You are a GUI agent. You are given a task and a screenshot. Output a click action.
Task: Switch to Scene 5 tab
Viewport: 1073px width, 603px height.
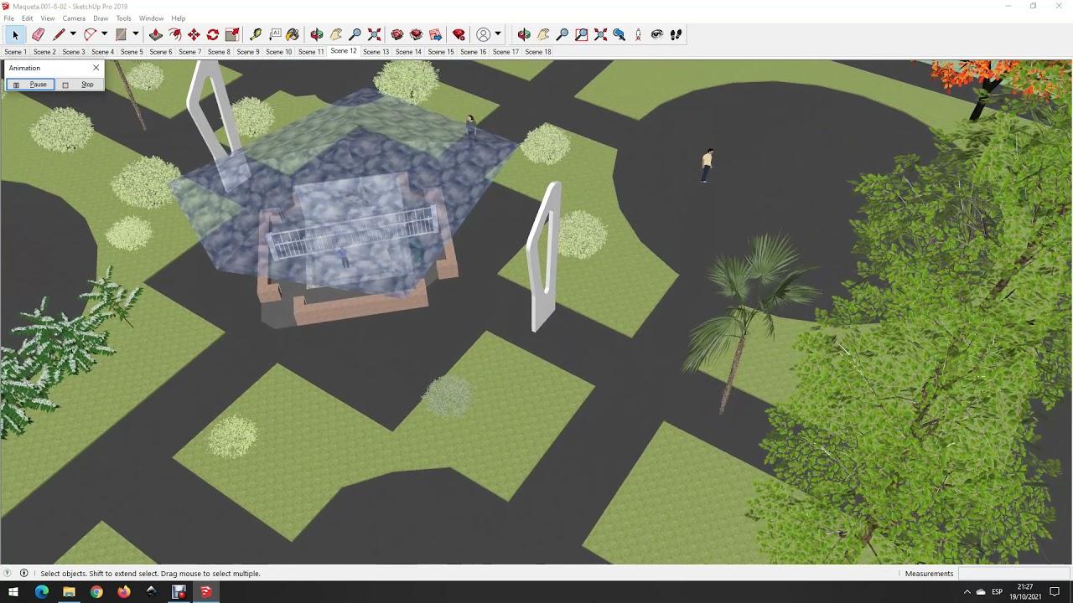pos(132,52)
